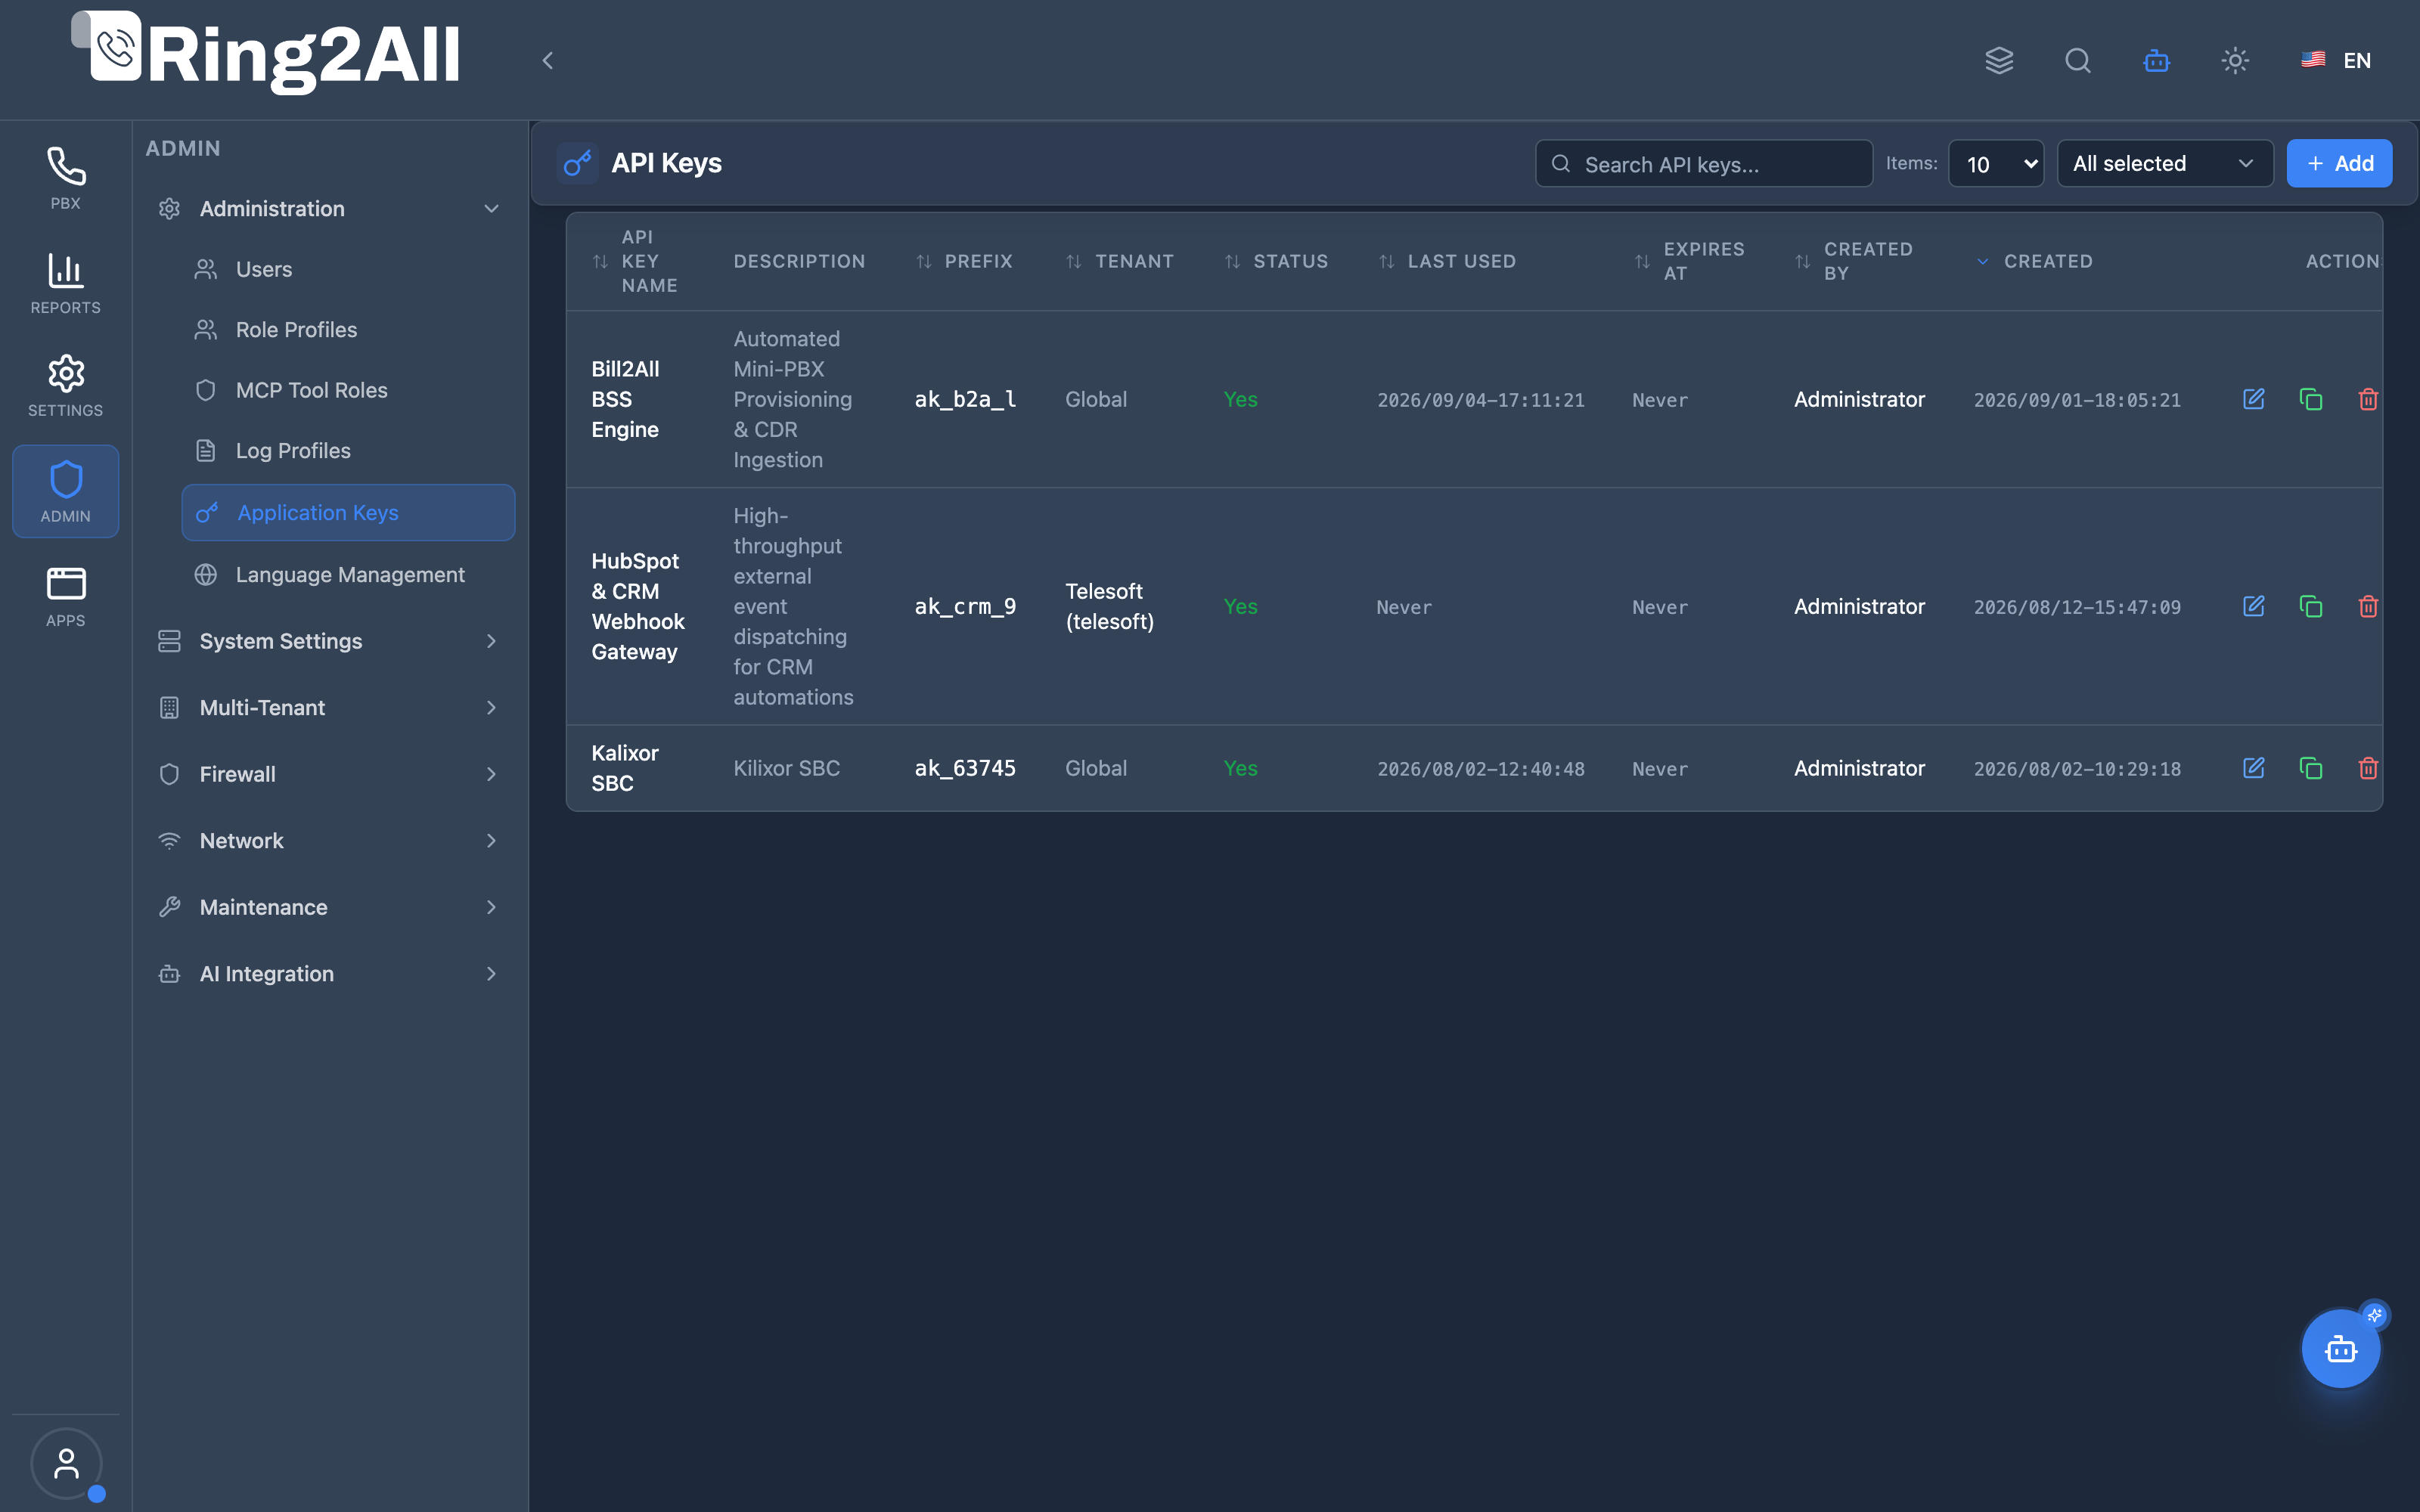Viewport: 2420px width, 1512px height.
Task: Open global search magnifier icon
Action: (2077, 60)
